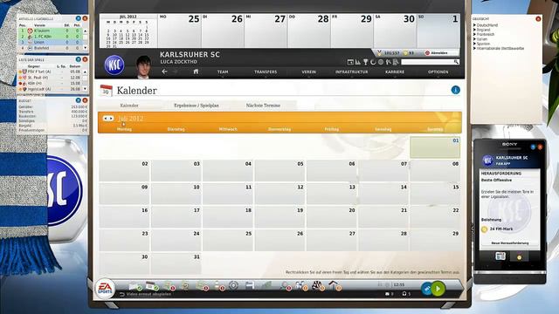Click the EA Sports logo button

point(105,289)
